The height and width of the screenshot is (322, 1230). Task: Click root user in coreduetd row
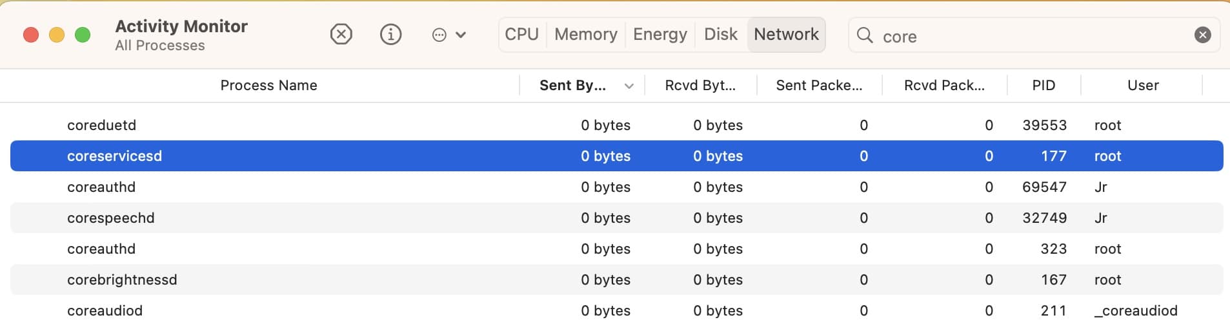tap(1107, 125)
